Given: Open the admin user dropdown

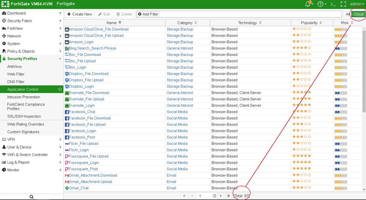Looking at the screenshot, I should point(357,4).
